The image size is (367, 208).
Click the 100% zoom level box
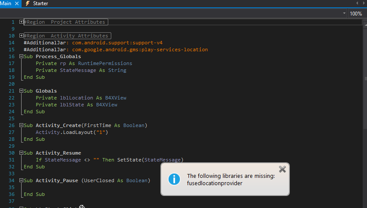(x=356, y=13)
